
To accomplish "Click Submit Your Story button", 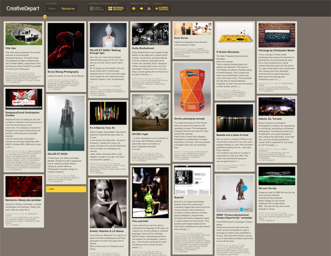I will coord(161,9).
